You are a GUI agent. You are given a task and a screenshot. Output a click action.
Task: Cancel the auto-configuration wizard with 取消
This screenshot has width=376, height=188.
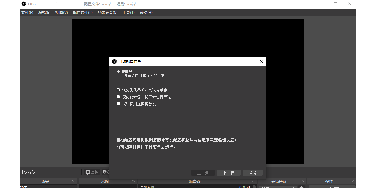[253, 172]
